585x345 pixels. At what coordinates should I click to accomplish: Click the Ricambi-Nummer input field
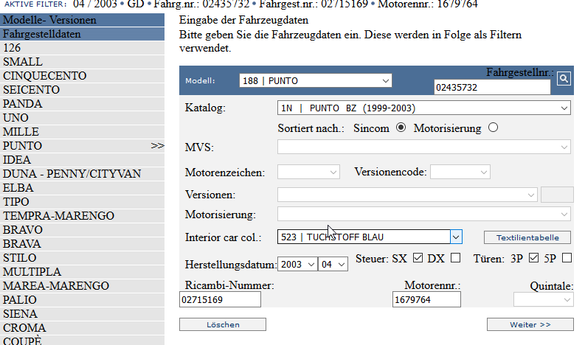click(220, 300)
